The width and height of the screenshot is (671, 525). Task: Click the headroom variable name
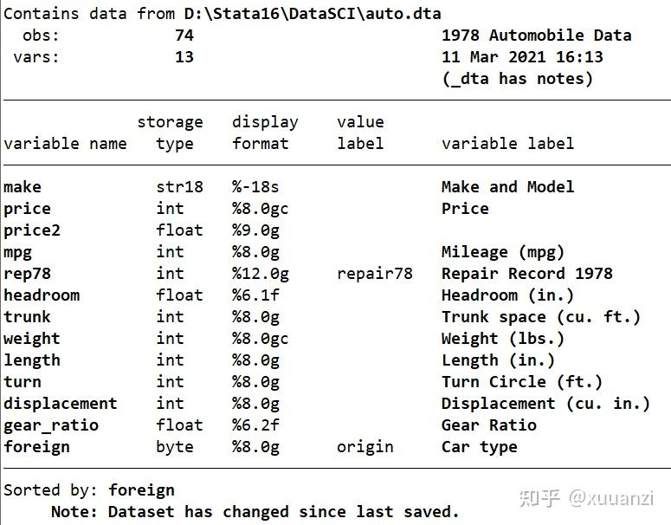(42, 295)
